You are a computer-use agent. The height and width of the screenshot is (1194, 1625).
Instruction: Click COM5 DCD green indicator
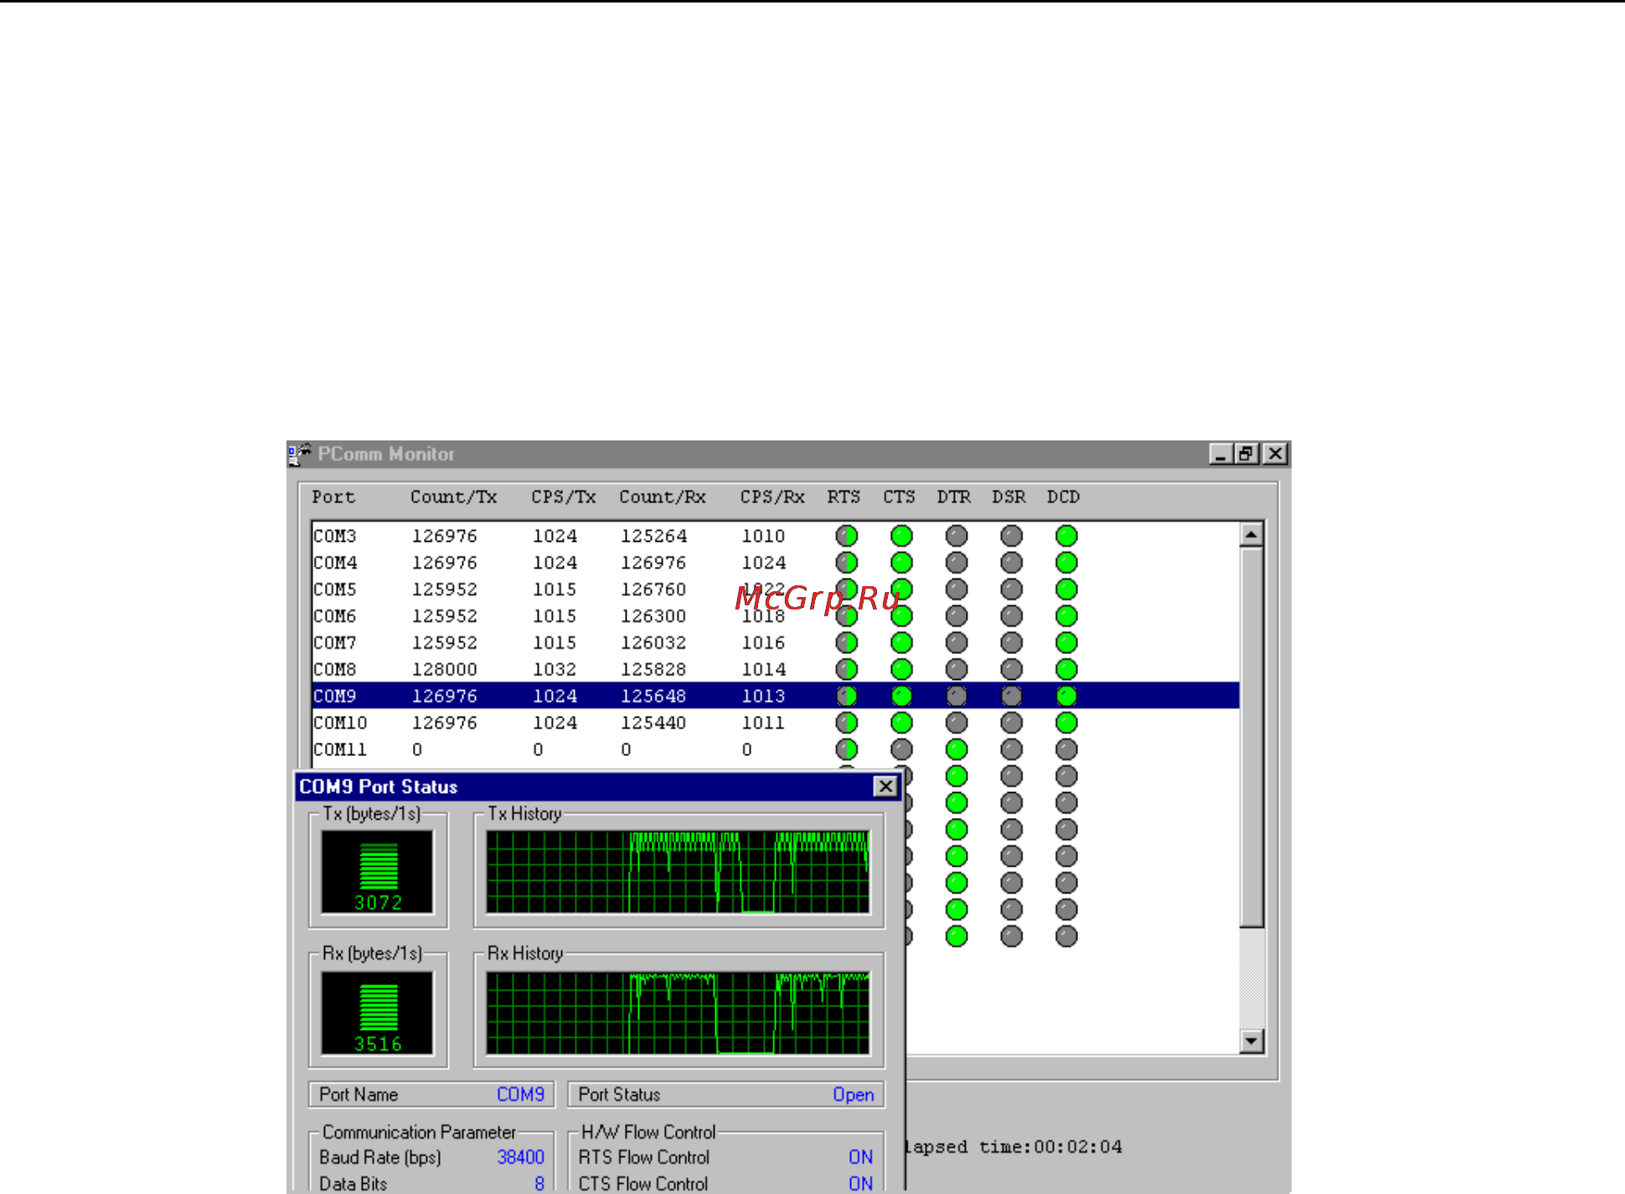coord(1066,589)
